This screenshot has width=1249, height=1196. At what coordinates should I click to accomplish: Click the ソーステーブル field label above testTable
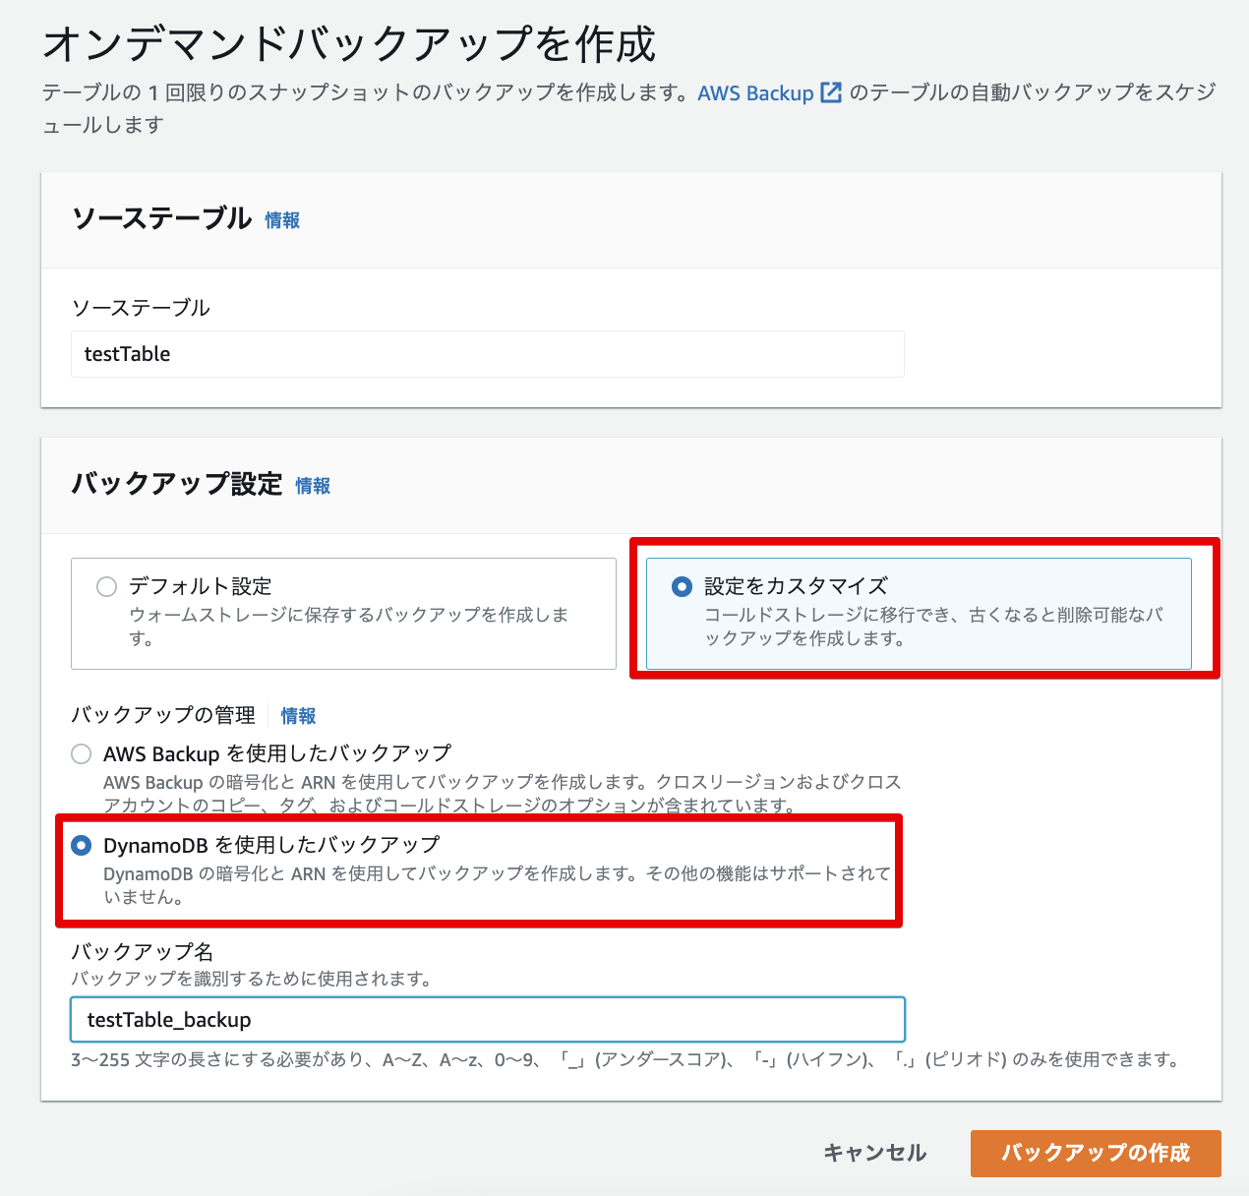(141, 308)
